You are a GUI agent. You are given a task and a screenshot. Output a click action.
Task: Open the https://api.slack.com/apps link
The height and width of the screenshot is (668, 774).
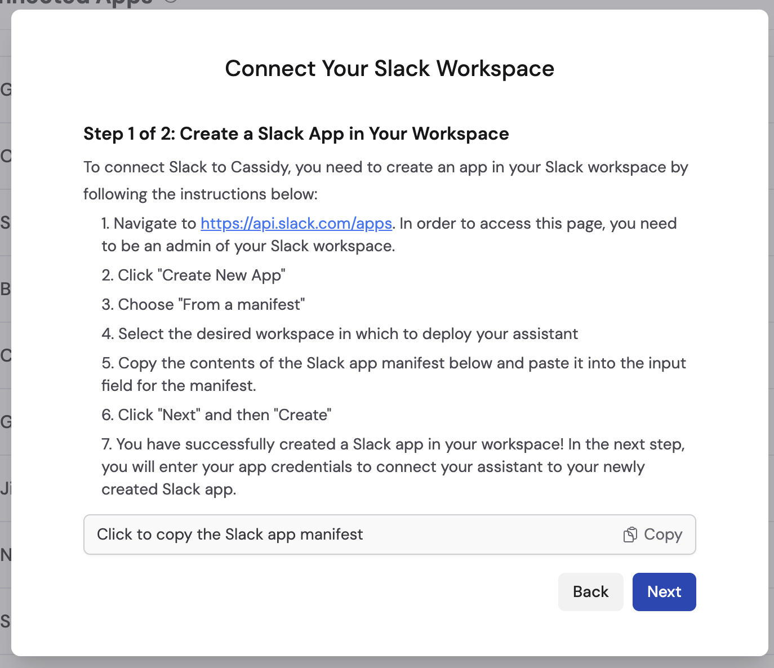[x=296, y=224]
